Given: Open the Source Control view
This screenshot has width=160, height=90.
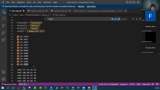Looking at the screenshot, I should (x=3, y=25).
